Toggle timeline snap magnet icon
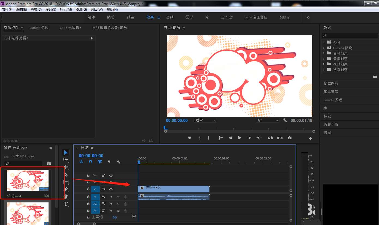 pos(91,162)
